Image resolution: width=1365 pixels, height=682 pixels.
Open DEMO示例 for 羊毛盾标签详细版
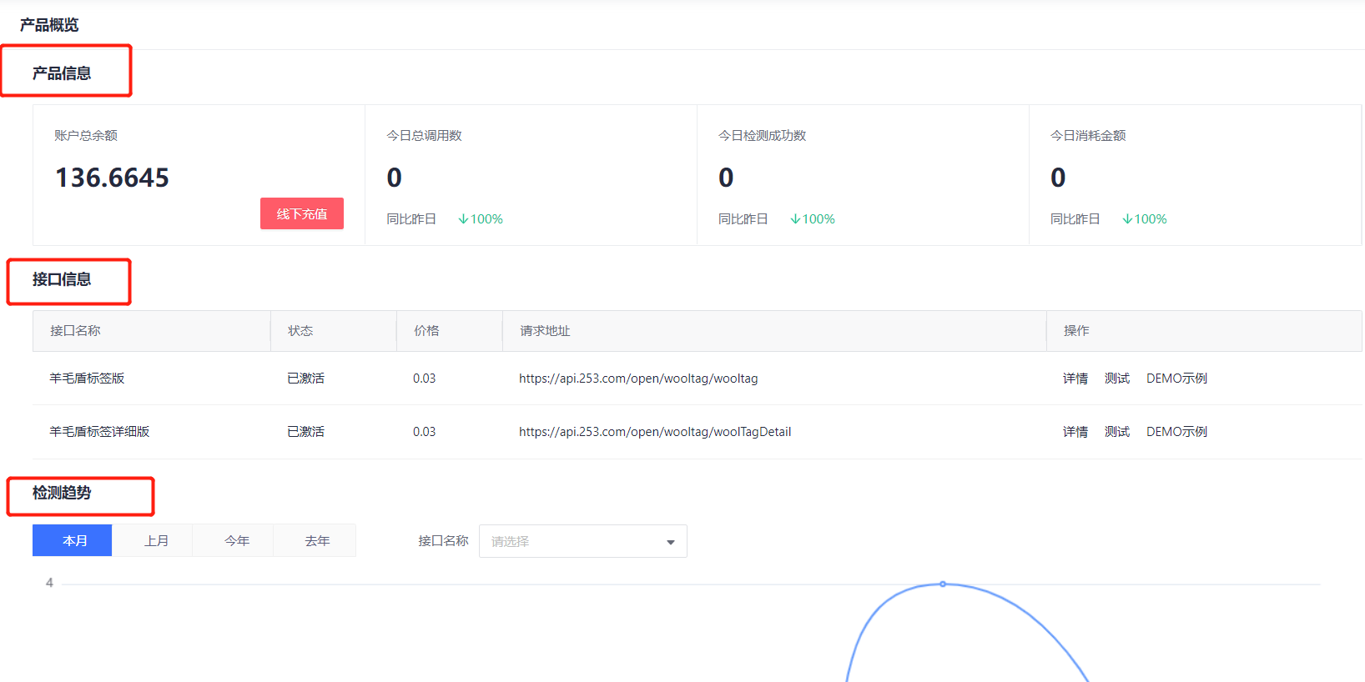coord(1176,432)
